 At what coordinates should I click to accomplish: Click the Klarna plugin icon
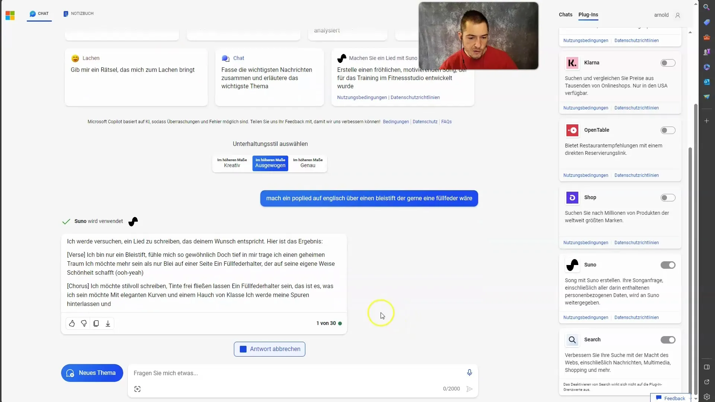572,63
